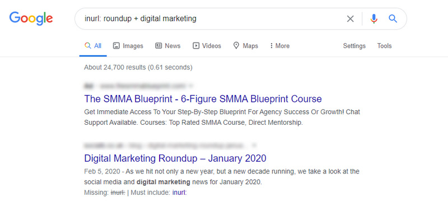
Task: Open the More options three-dot menu
Action: tap(271, 46)
